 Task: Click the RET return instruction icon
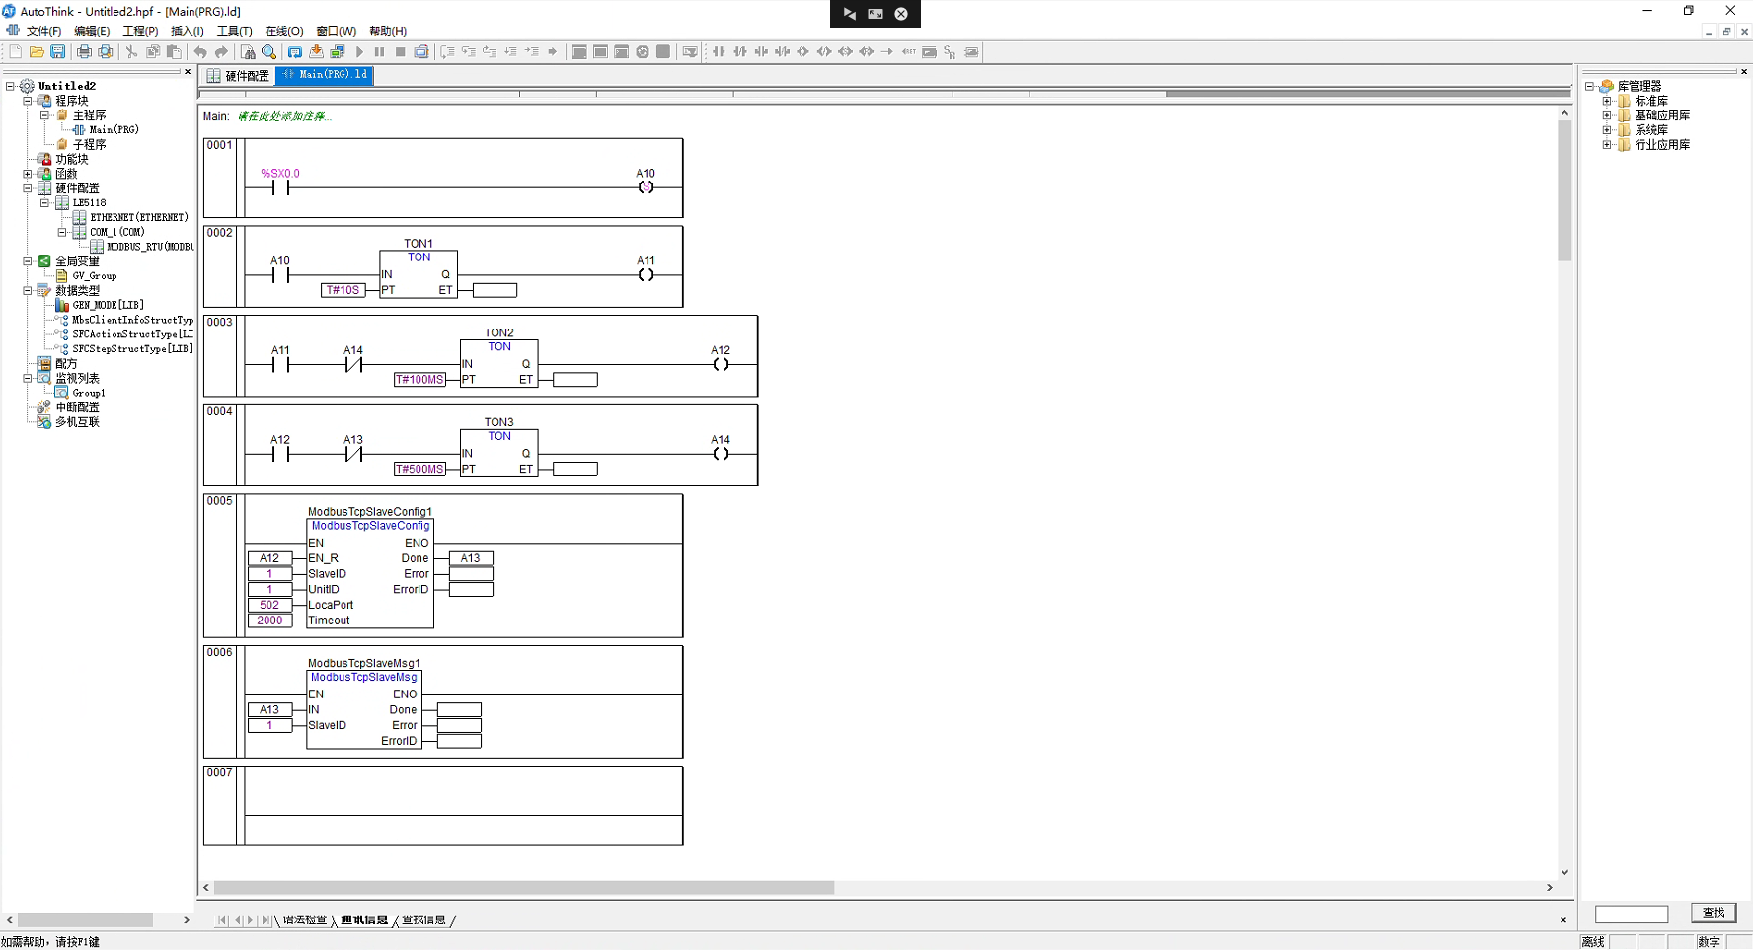click(x=908, y=52)
